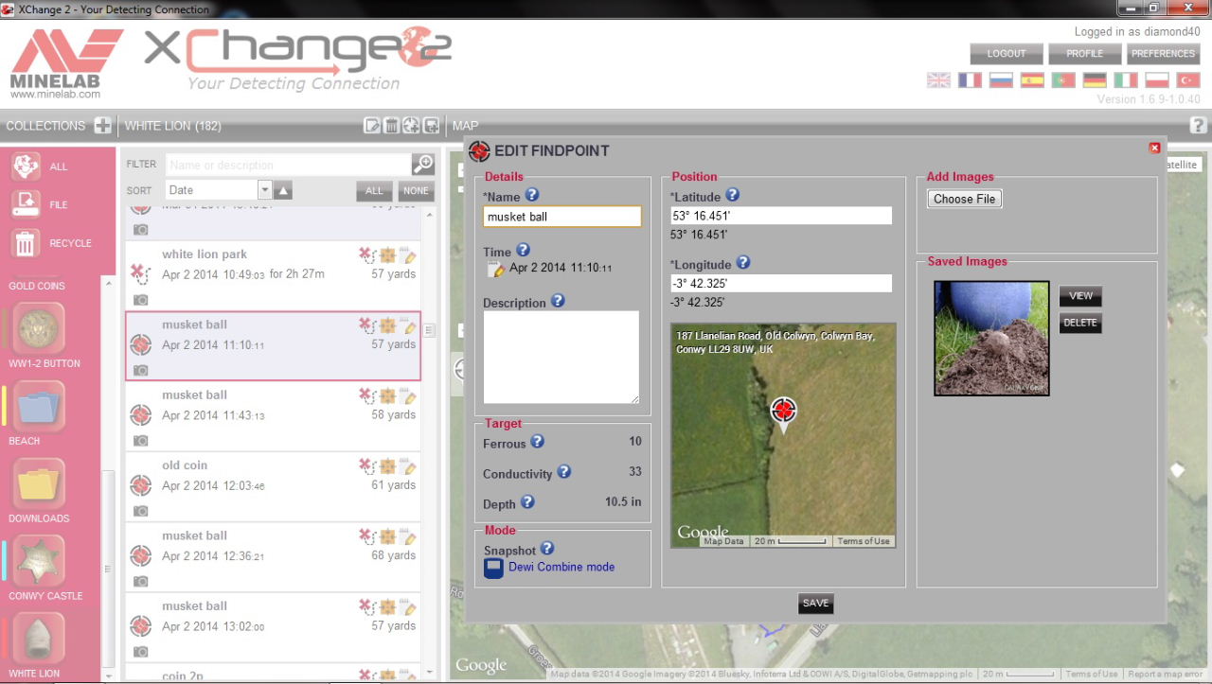Show help for Snapshot mode

click(547, 548)
